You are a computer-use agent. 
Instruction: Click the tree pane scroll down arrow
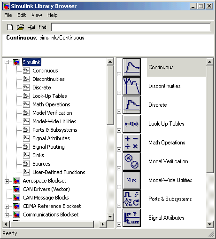pyautogui.click(x=110, y=217)
